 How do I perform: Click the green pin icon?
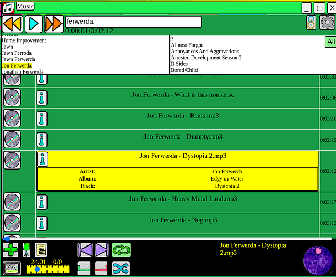point(27,250)
